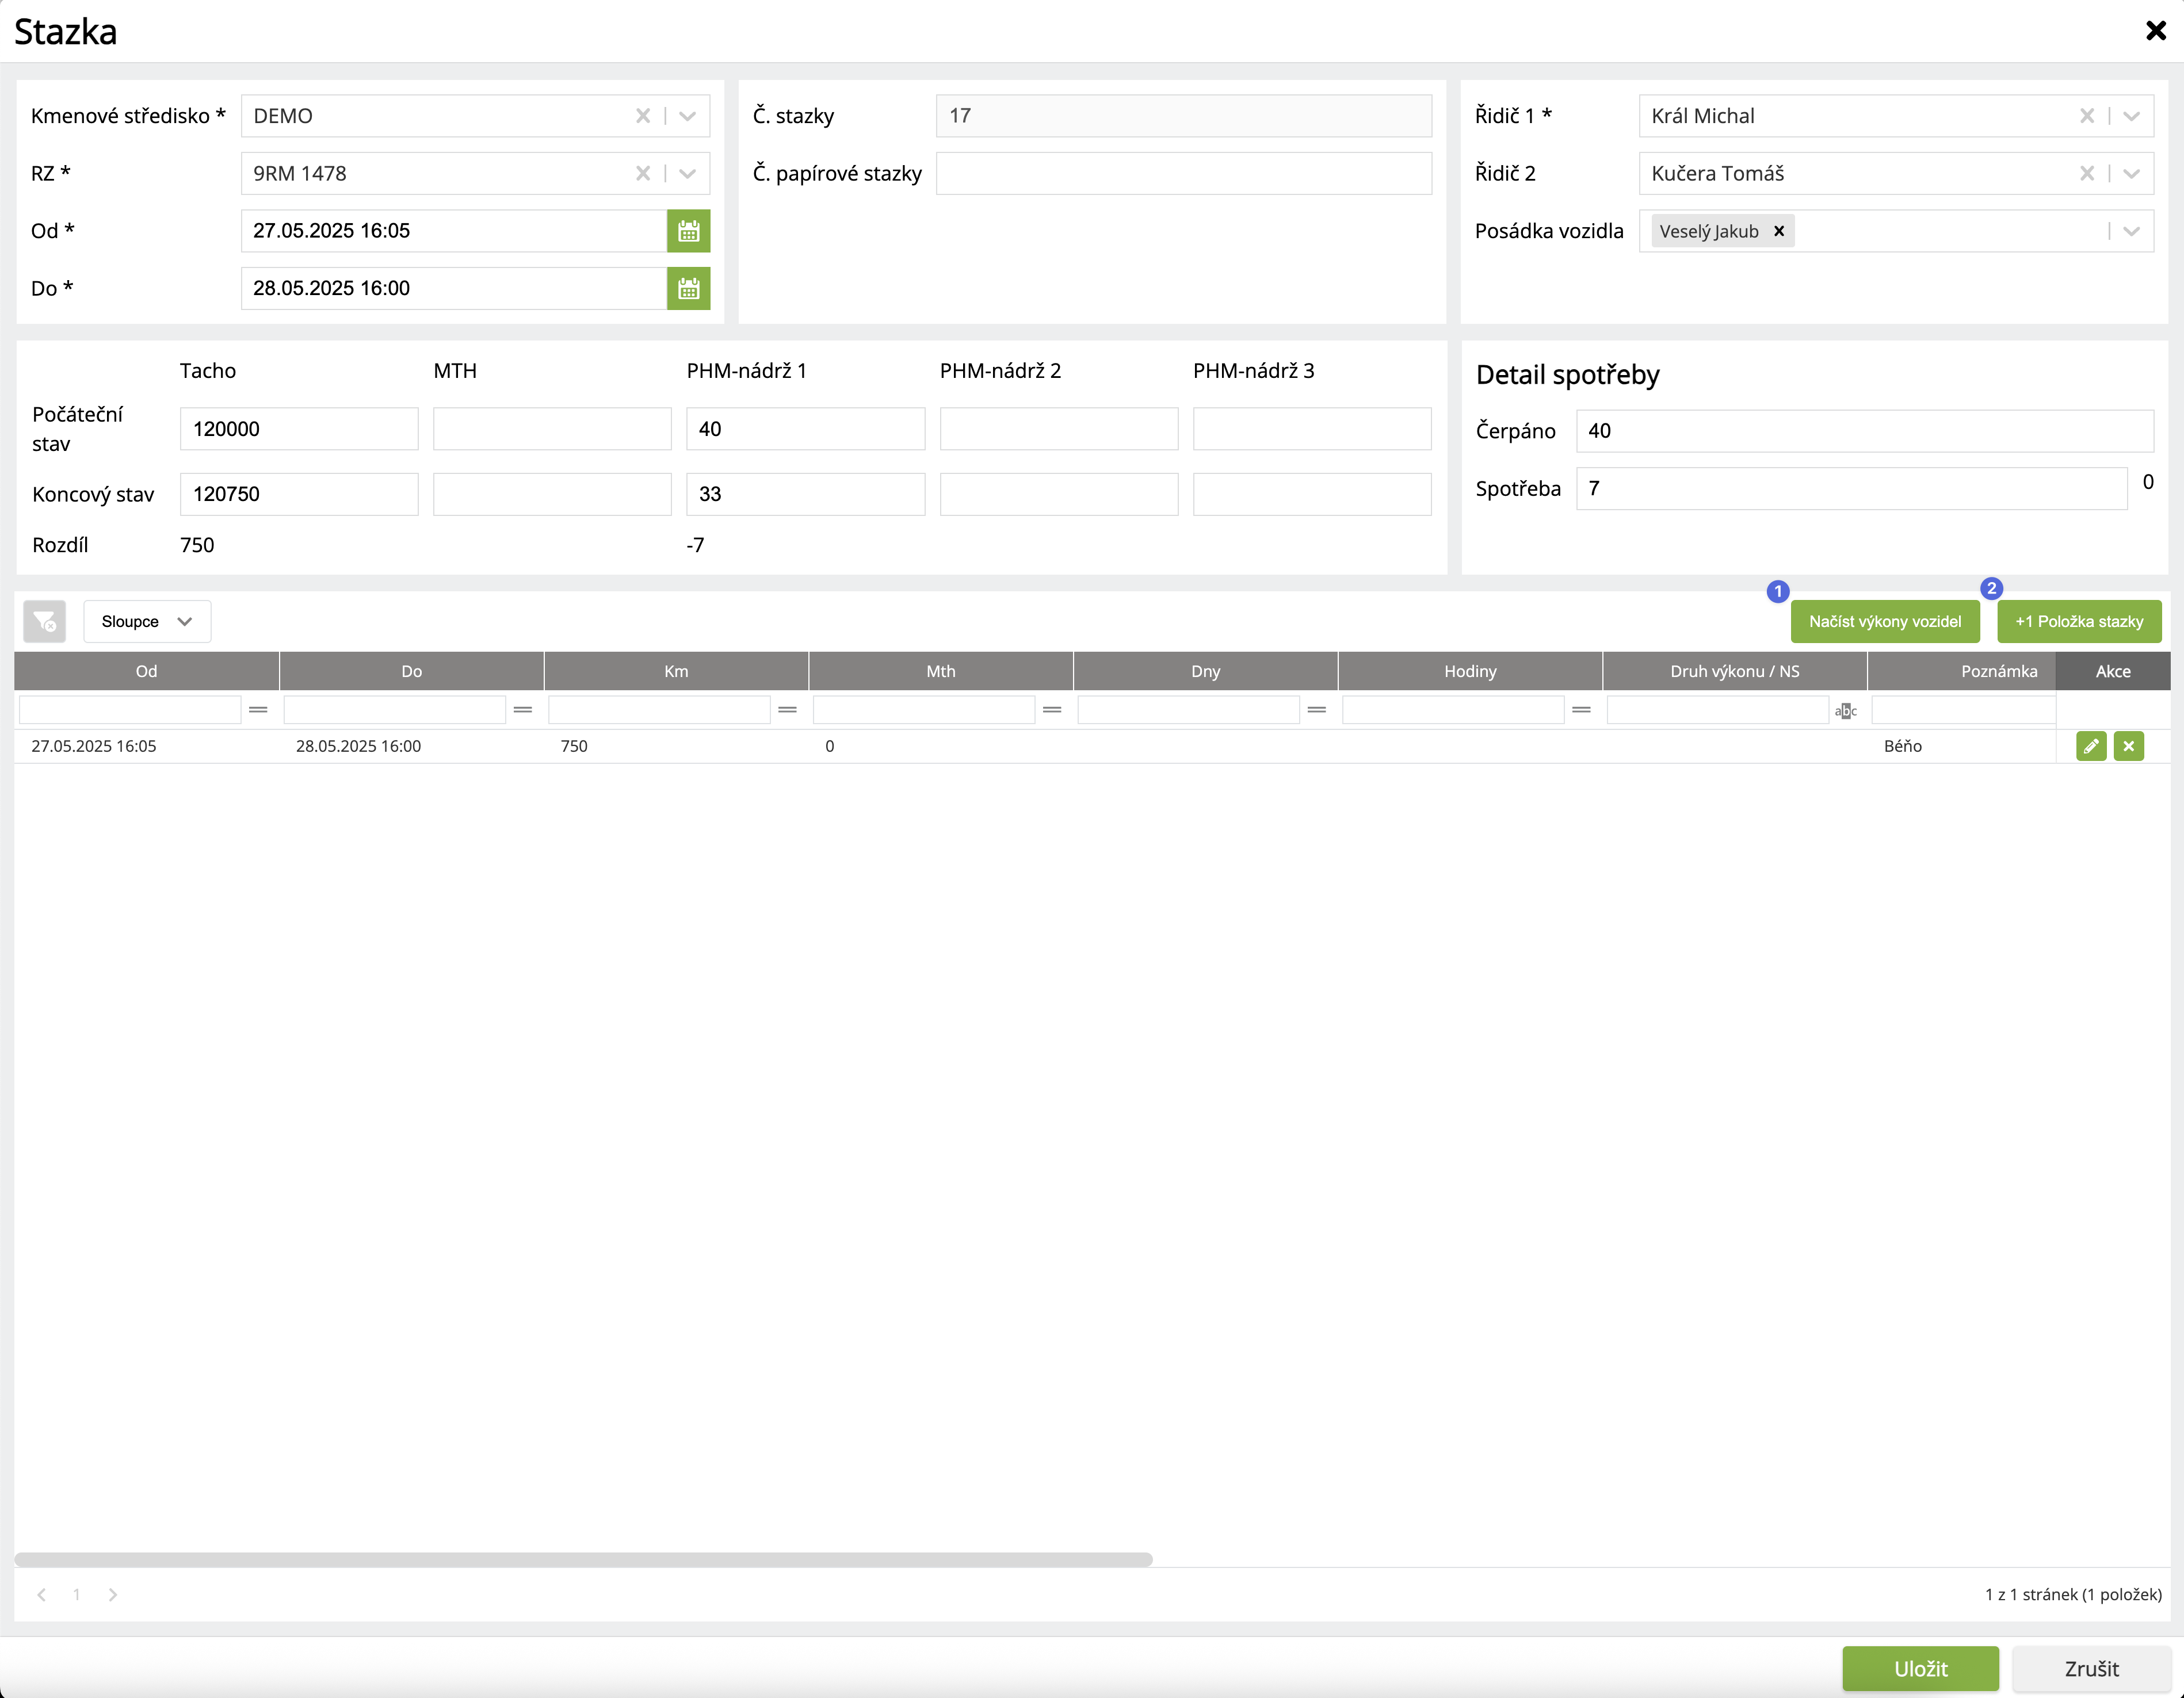The width and height of the screenshot is (2184, 1698).
Task: Delete the trip row with green X
Action: tap(2129, 746)
